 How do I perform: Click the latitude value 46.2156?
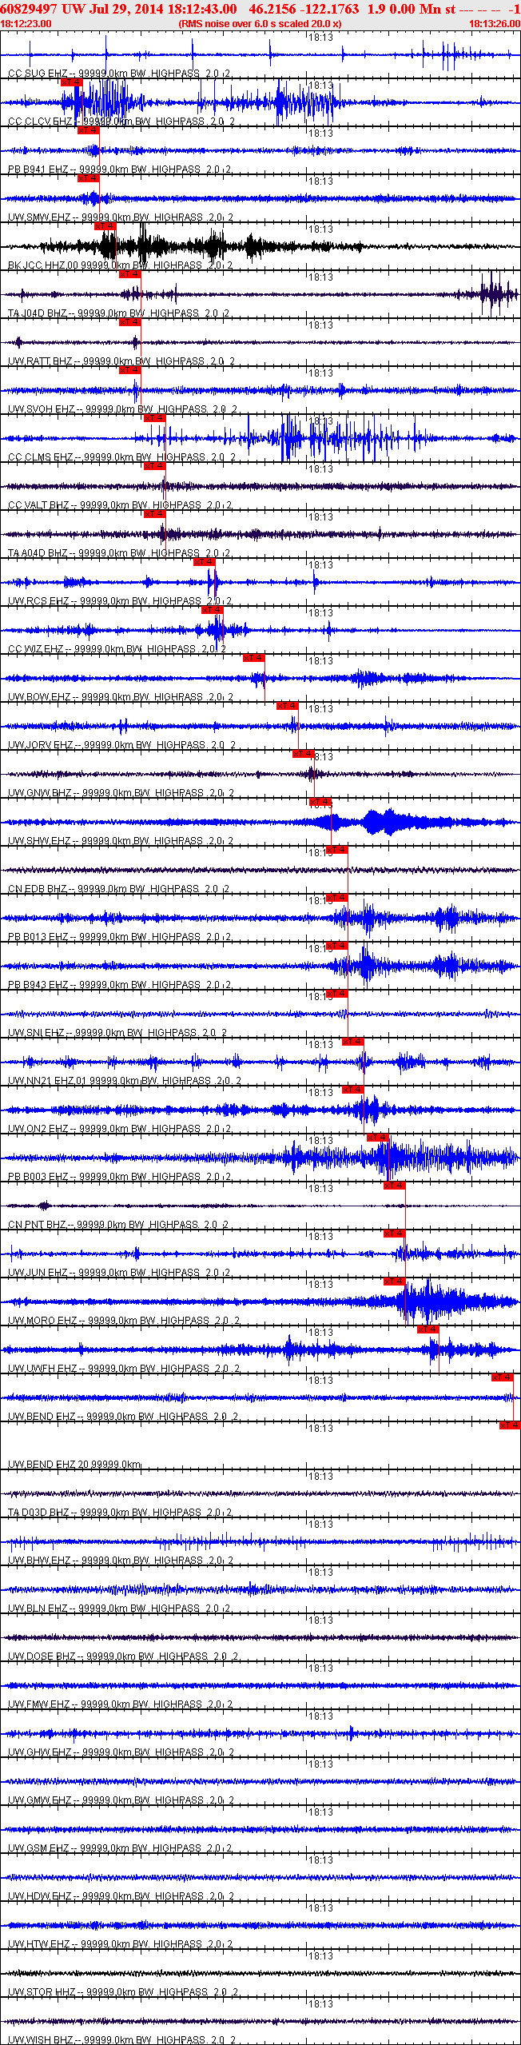(272, 9)
